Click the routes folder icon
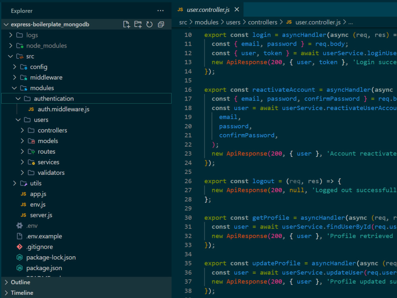The height and width of the screenshot is (298, 397). (x=31, y=151)
